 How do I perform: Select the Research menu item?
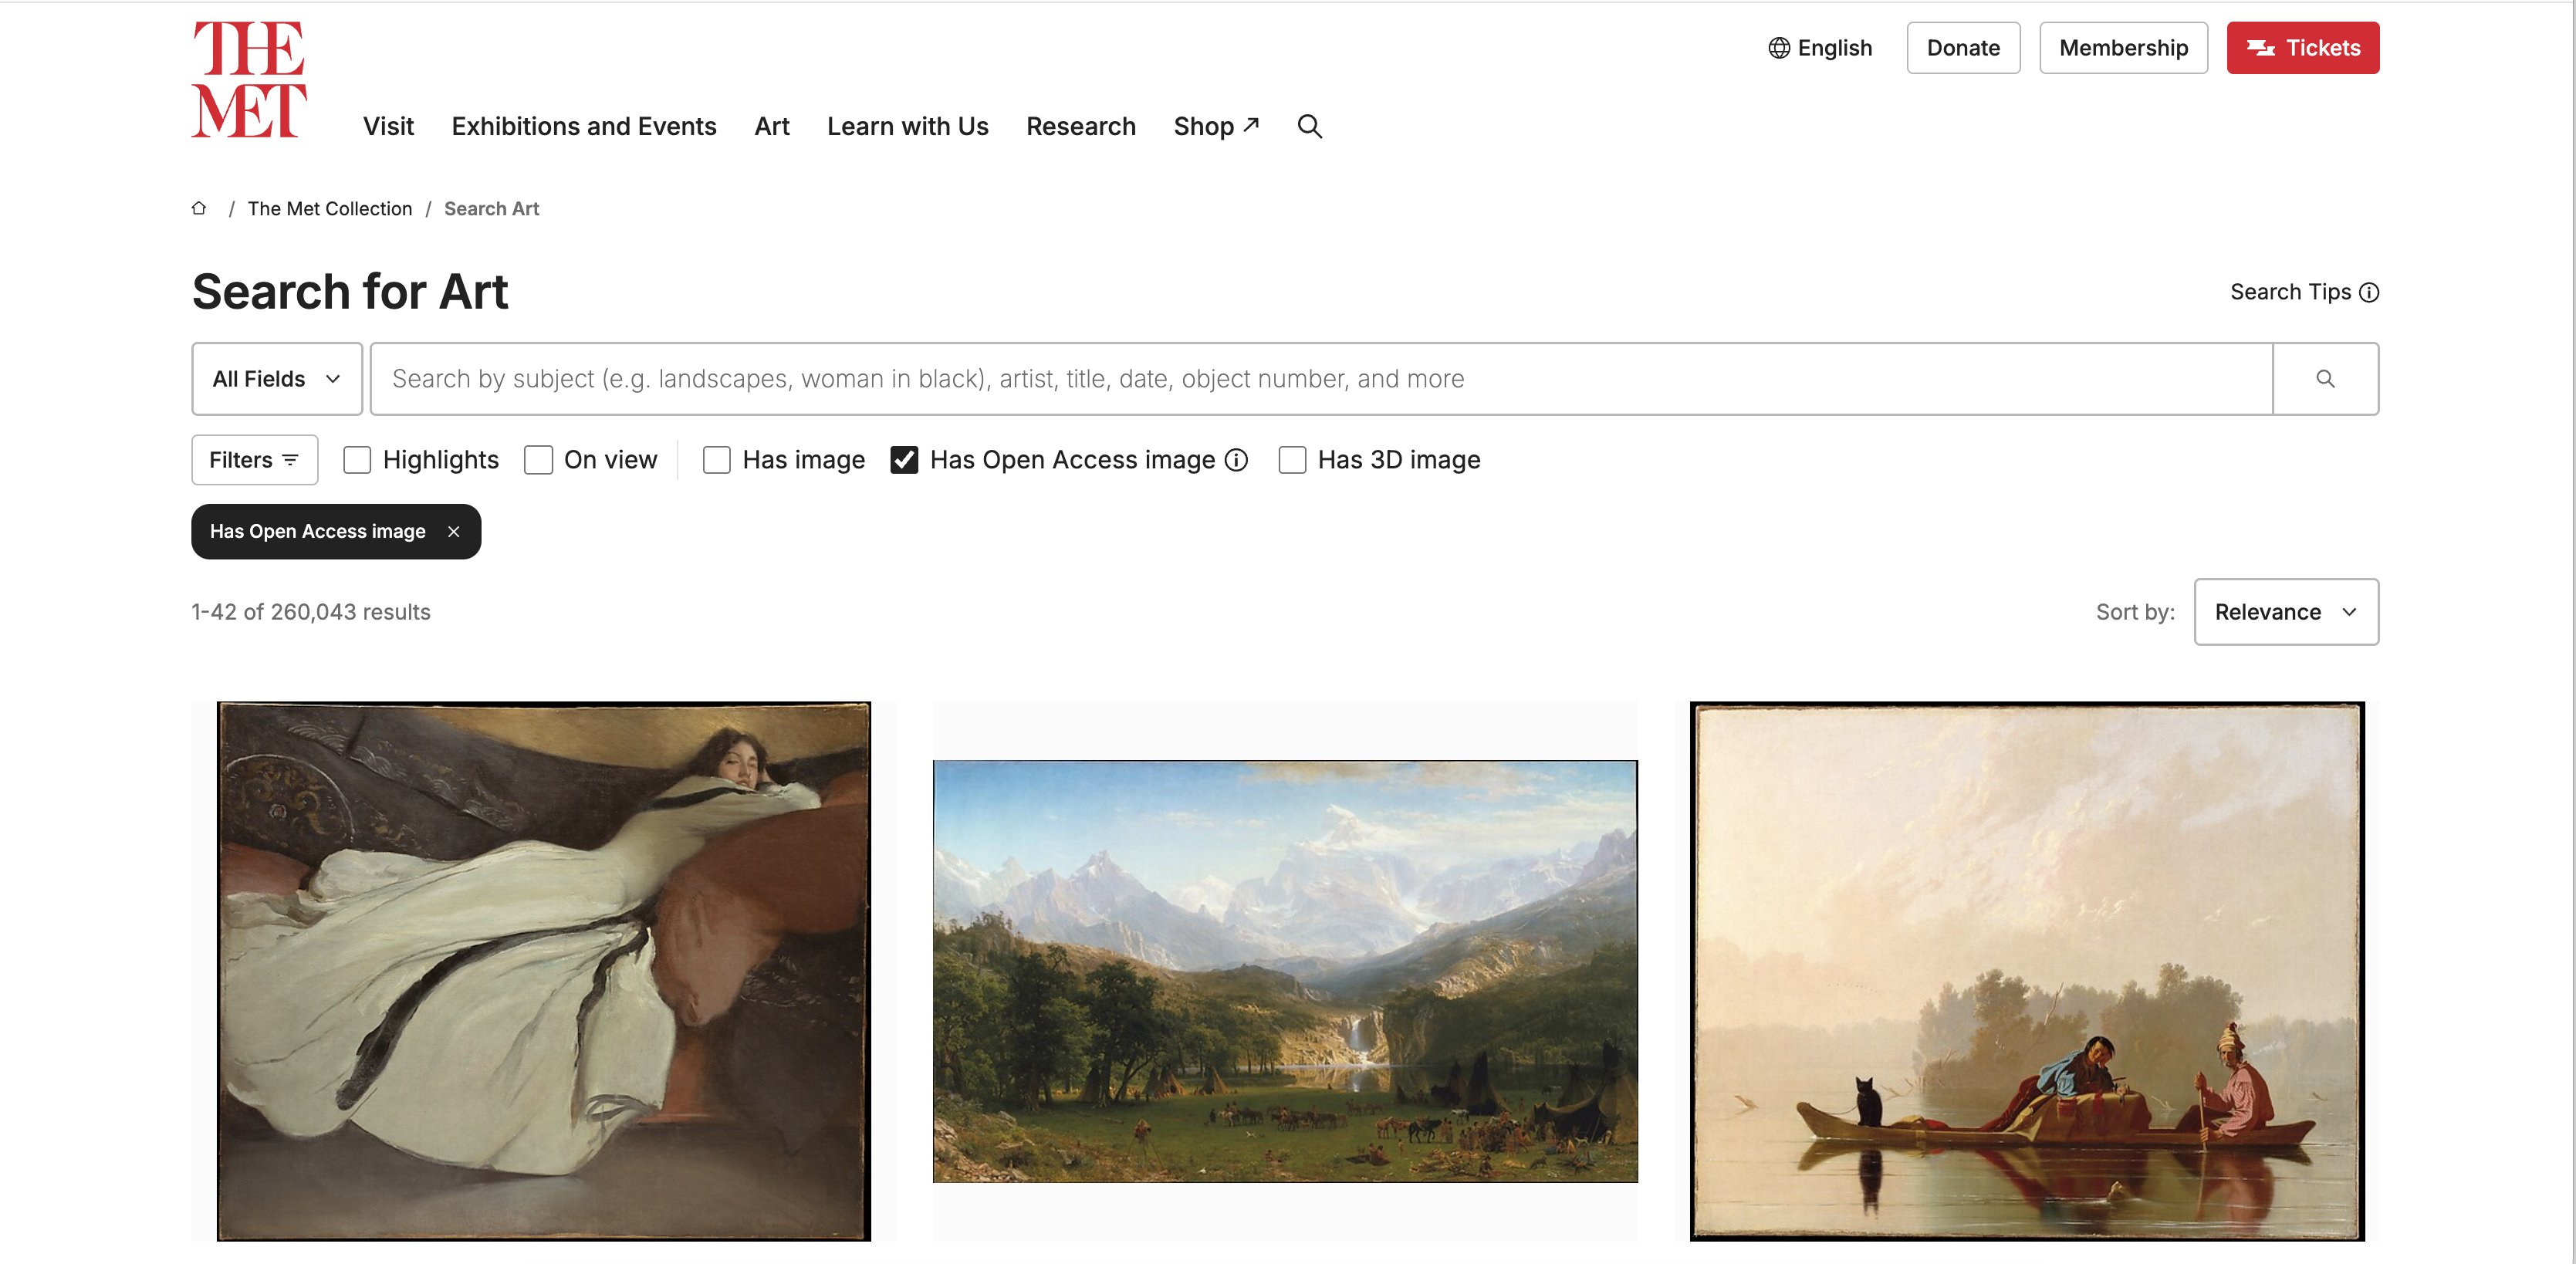(x=1081, y=126)
